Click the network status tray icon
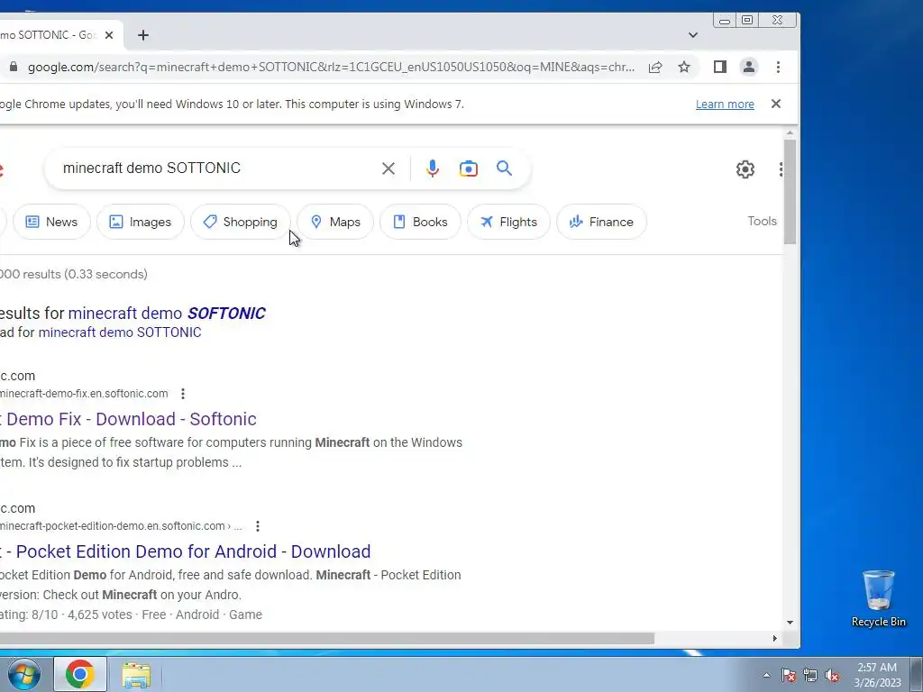923x692 pixels. pyautogui.click(x=810, y=675)
